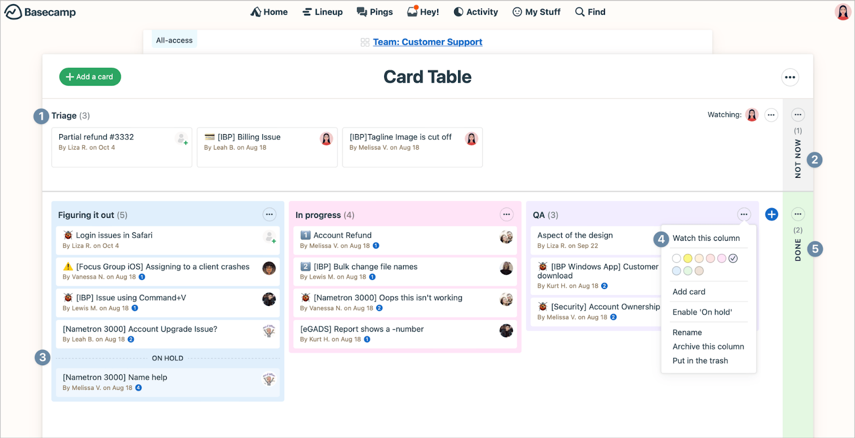Open In progress column options menu
Image resolution: width=855 pixels, height=438 pixels.
point(507,215)
